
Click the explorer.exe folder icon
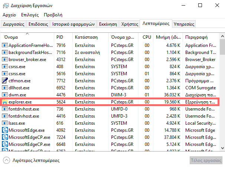pyautogui.click(x=5, y=102)
